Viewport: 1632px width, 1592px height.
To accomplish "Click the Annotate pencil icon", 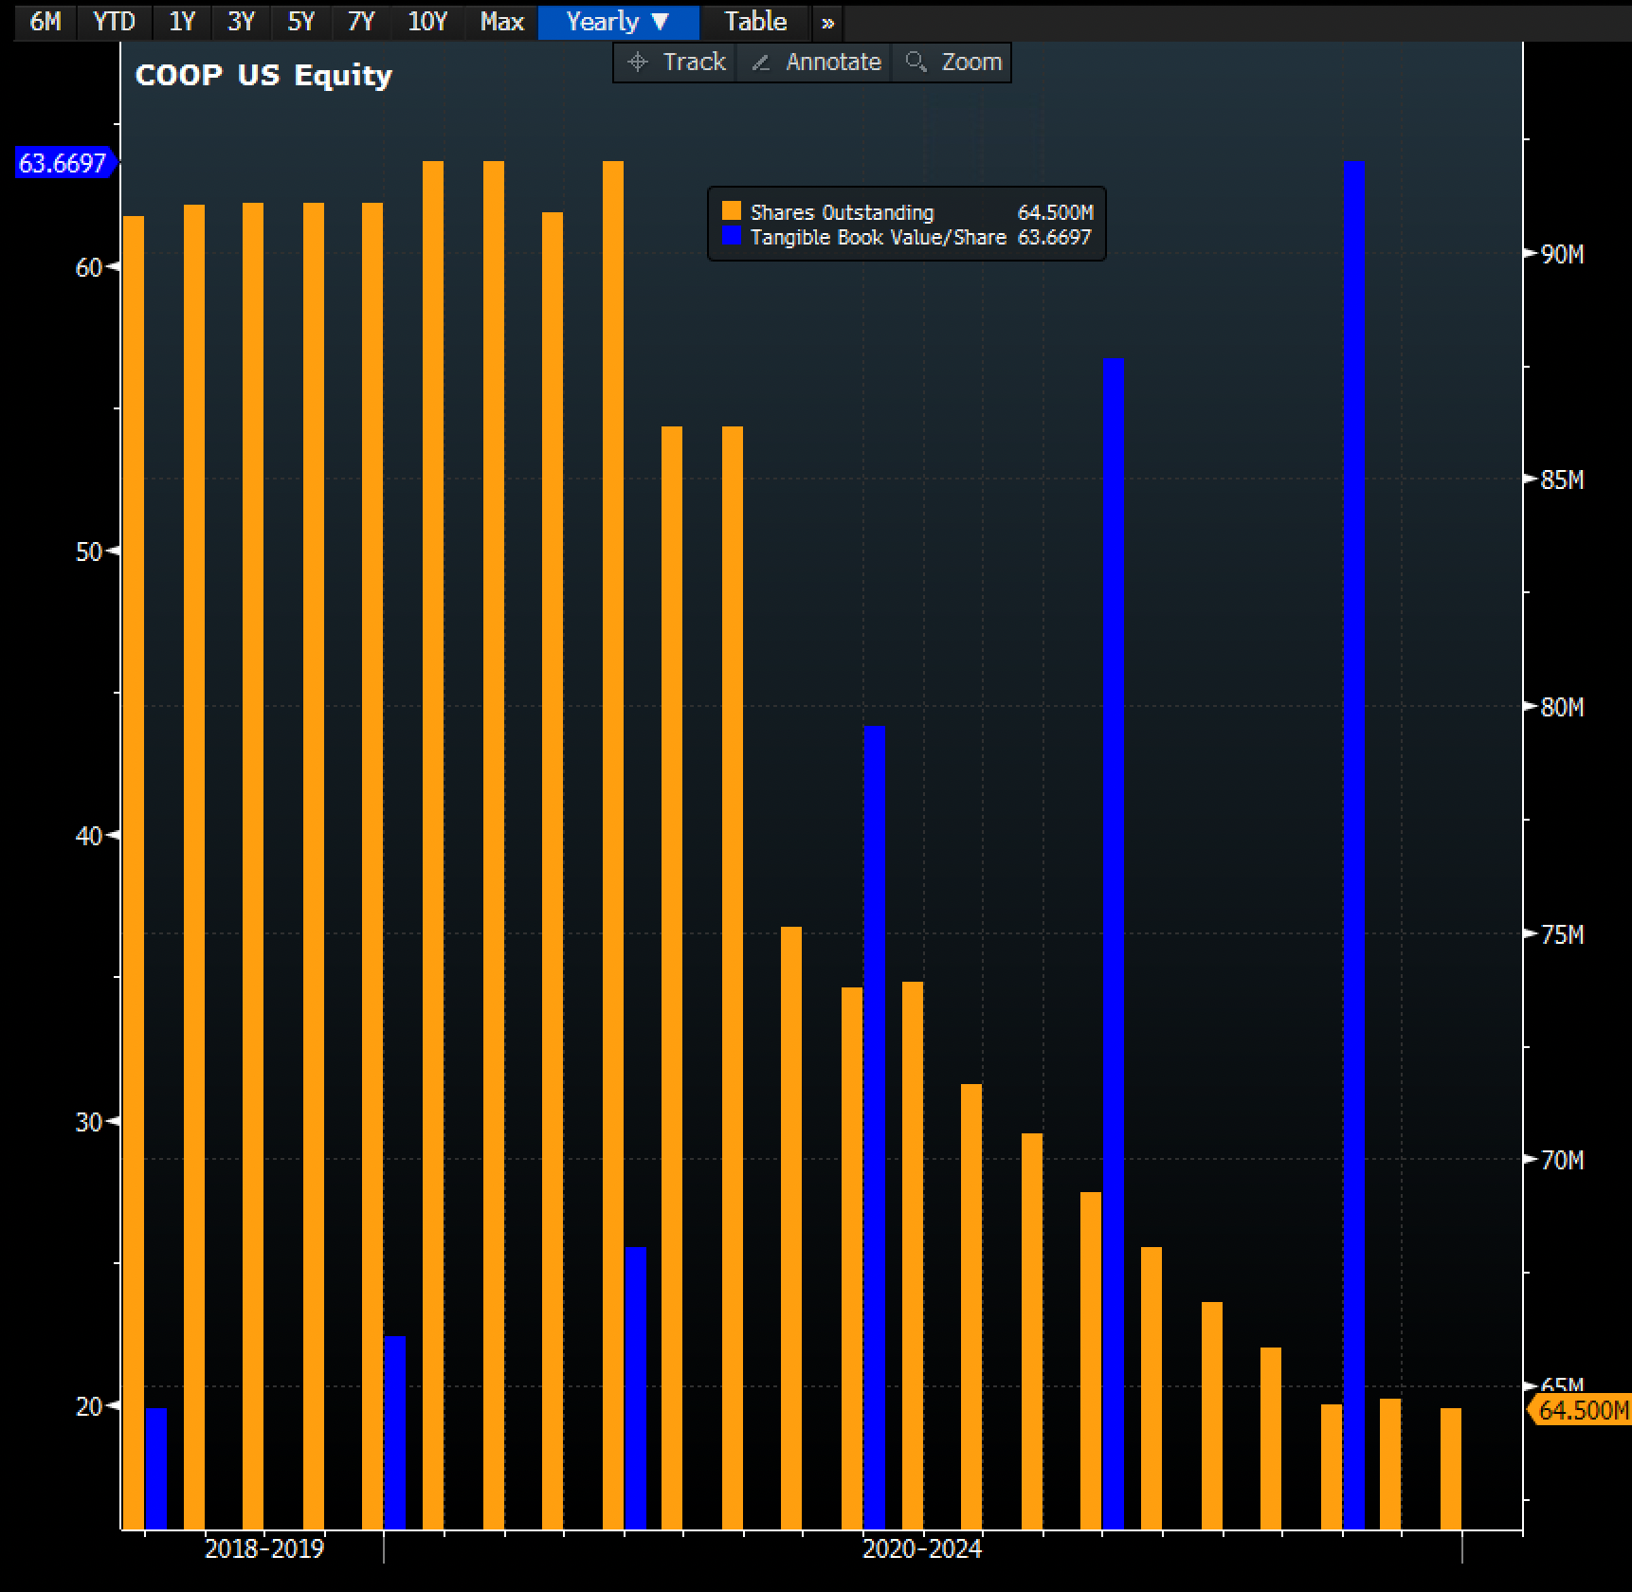I will pos(760,63).
